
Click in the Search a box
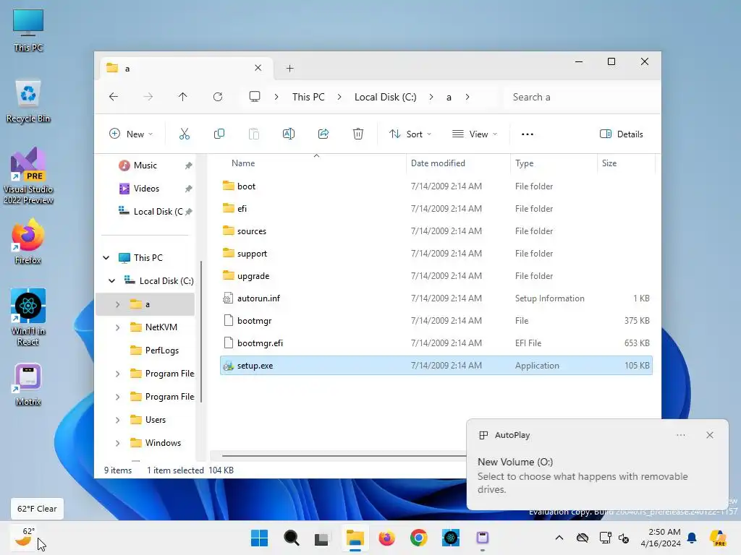581,97
